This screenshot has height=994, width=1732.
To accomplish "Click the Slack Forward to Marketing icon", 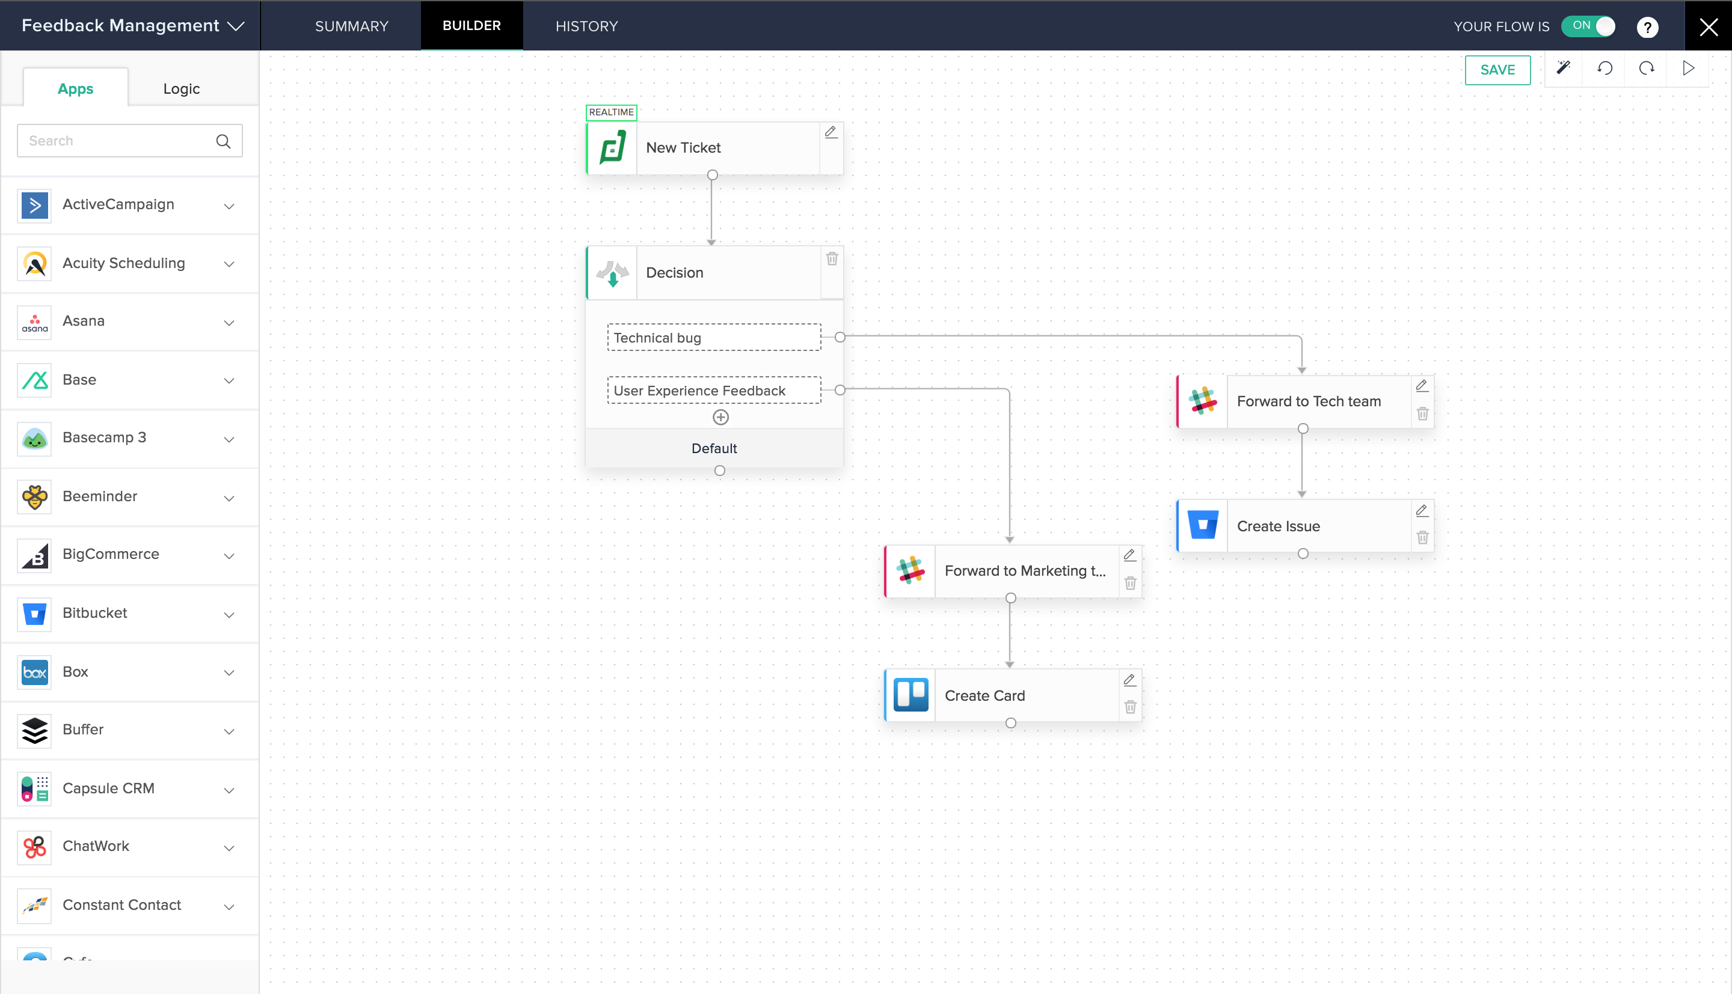I will tap(911, 571).
